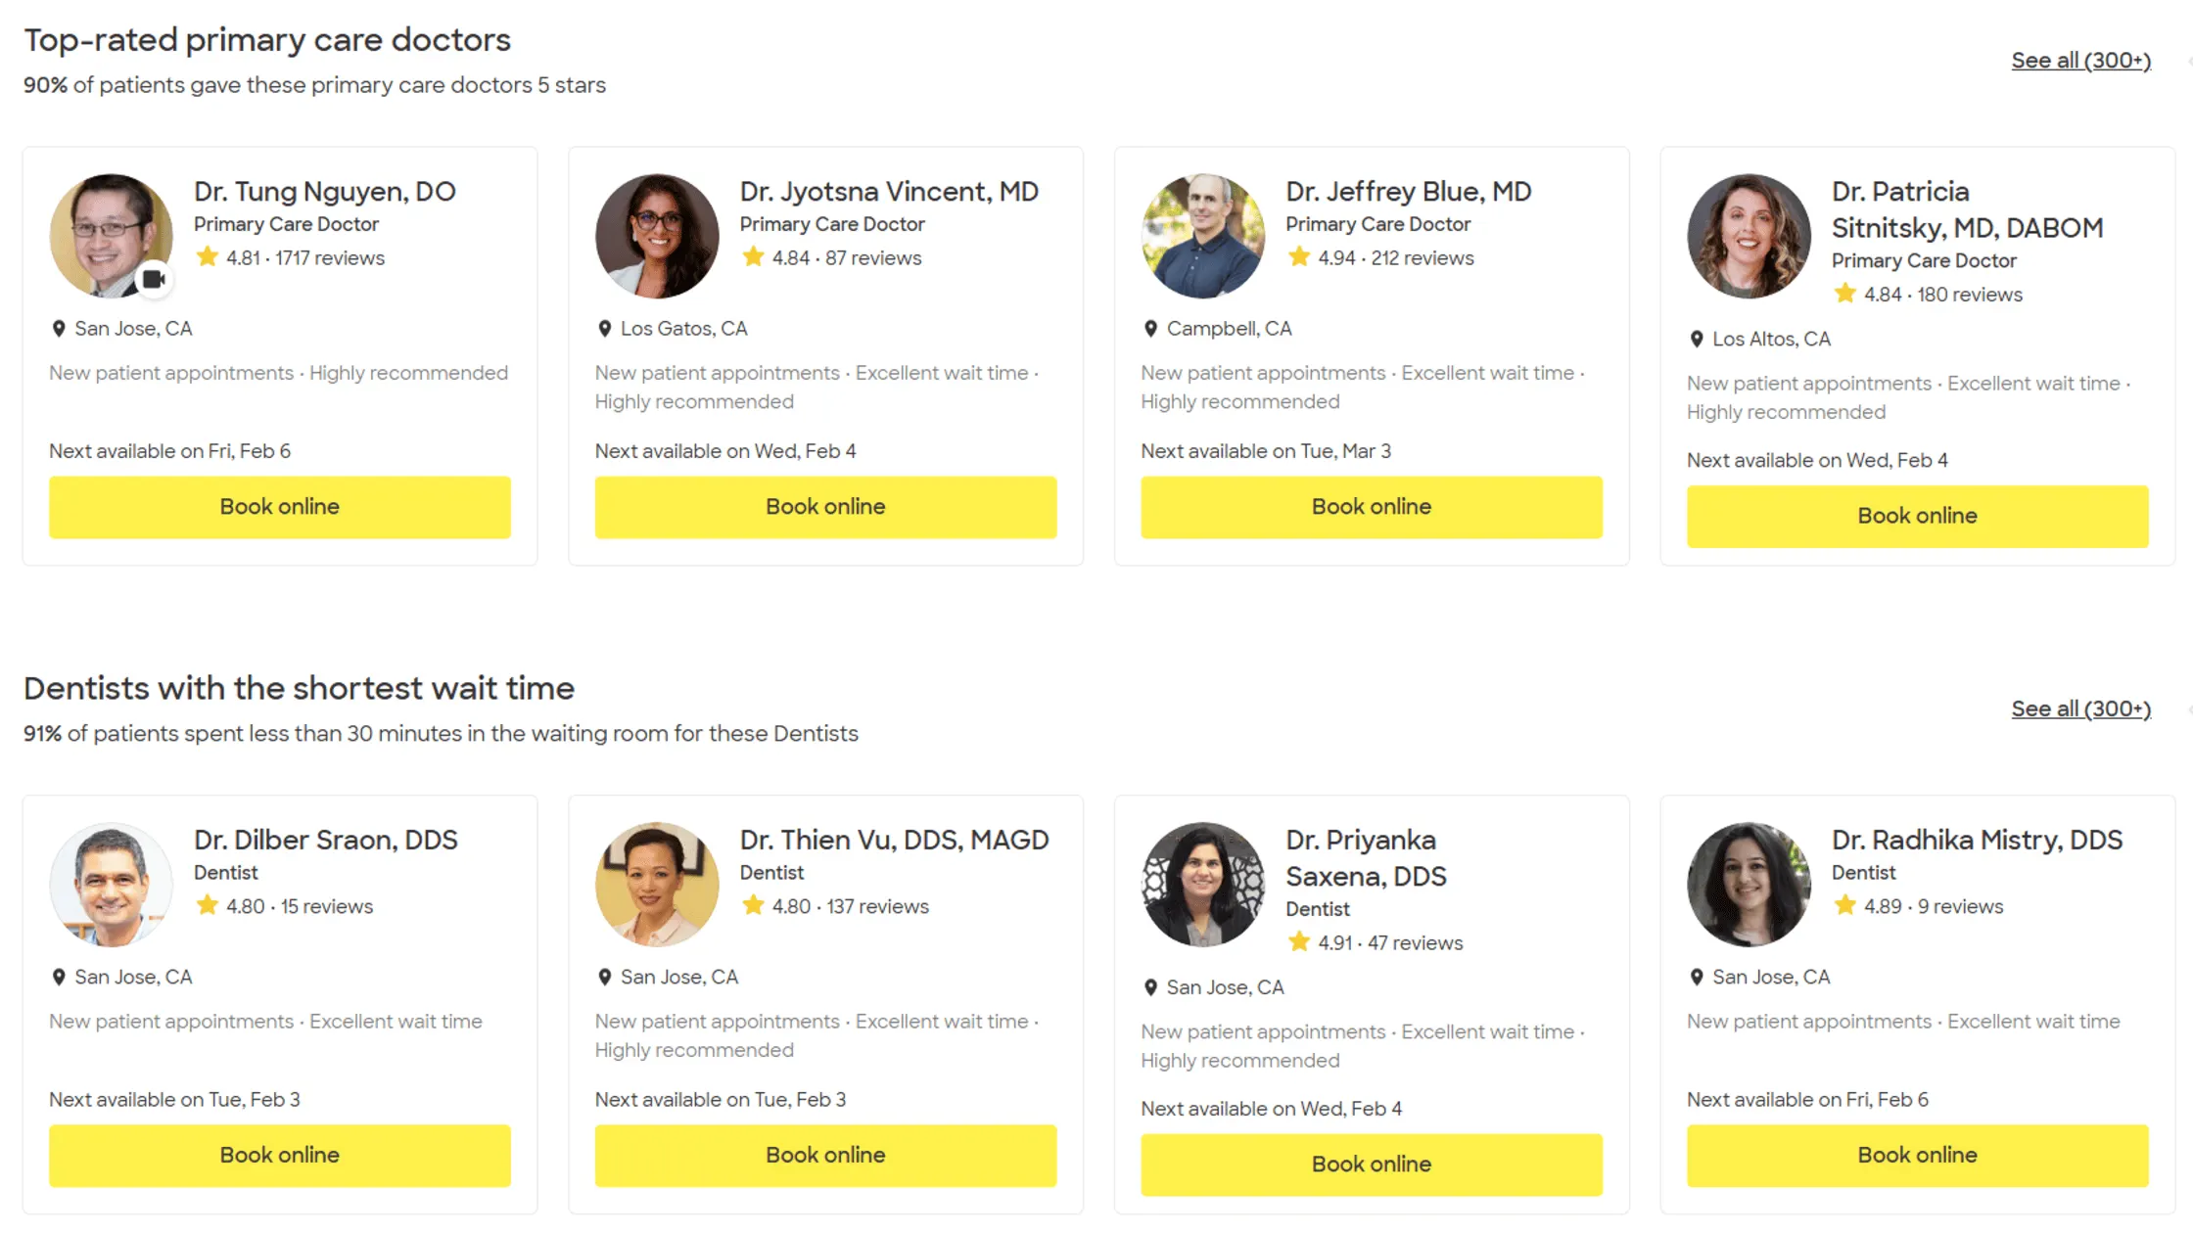Open Dr. Jyotsna Vincent's profile photo
The height and width of the screenshot is (1233, 2193).
(657, 236)
